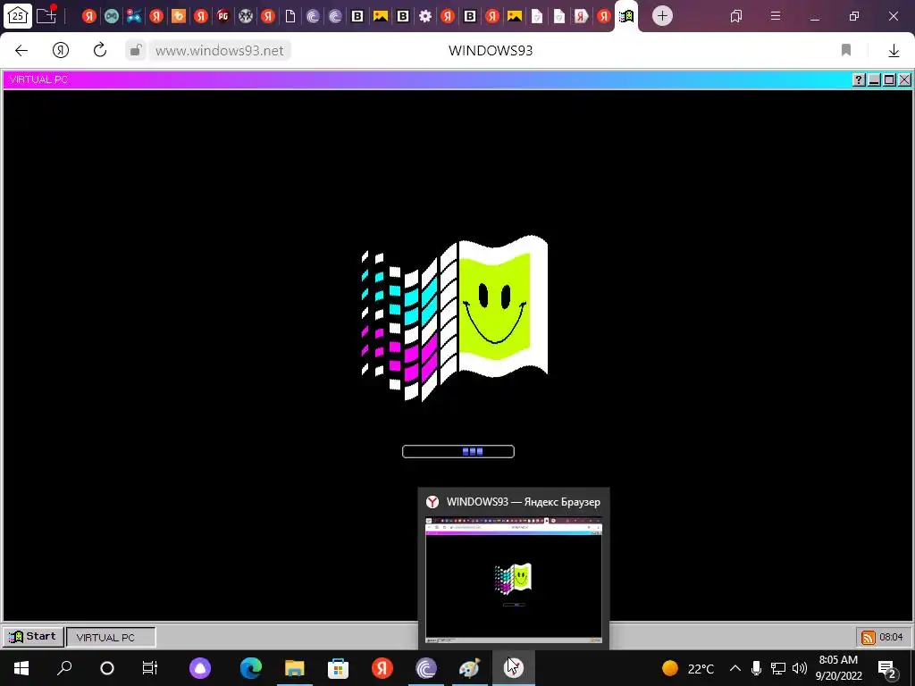Click the boot loading progress bar
Viewport: 915px width, 686px height.
[458, 451]
